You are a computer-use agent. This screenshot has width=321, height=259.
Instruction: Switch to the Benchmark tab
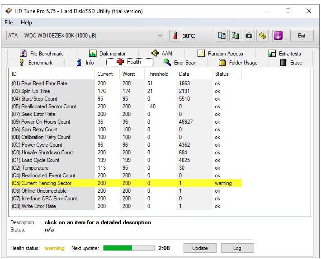coord(36,63)
